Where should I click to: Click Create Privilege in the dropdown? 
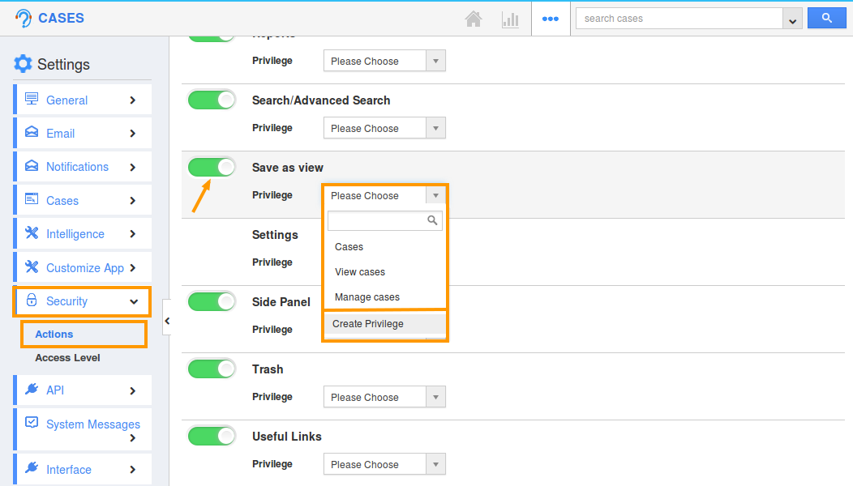[x=368, y=324]
